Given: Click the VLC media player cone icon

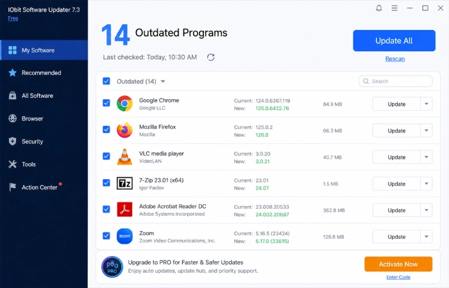Looking at the screenshot, I should click(x=124, y=157).
